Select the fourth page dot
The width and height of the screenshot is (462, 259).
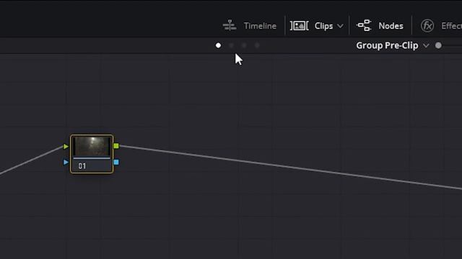click(257, 45)
